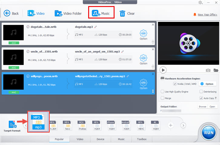Import a Video Folder
Viewport: 220px width, 145px height.
coord(68,13)
